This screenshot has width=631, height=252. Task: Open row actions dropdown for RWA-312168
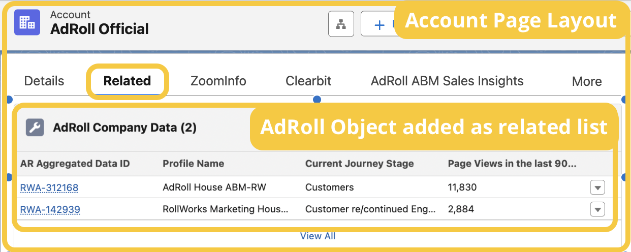[x=597, y=187]
